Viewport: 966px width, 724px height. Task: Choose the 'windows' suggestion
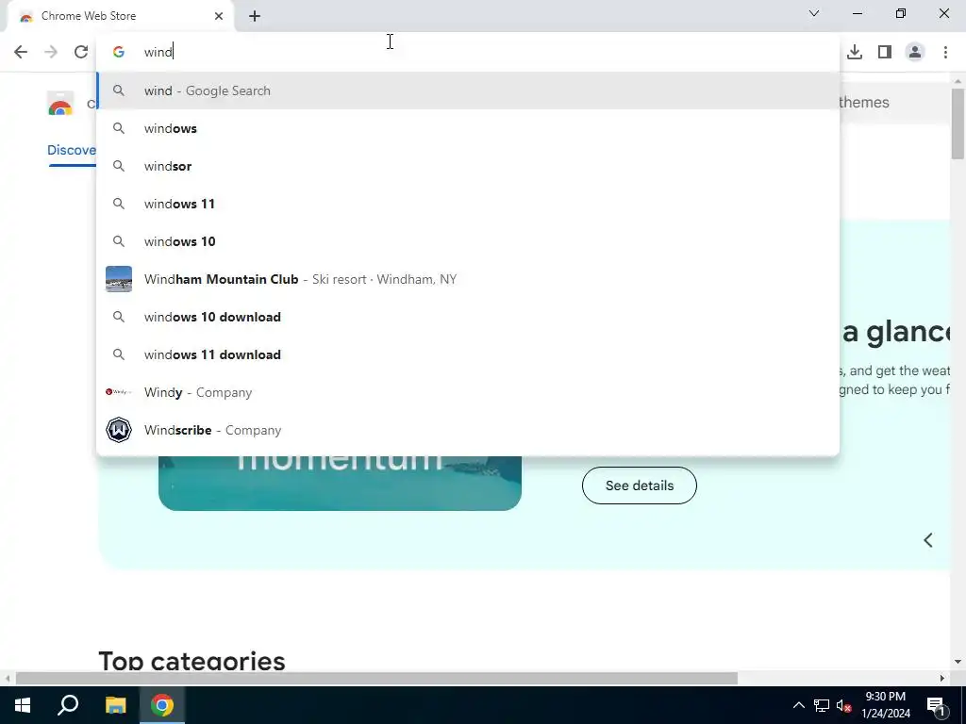[x=468, y=128]
